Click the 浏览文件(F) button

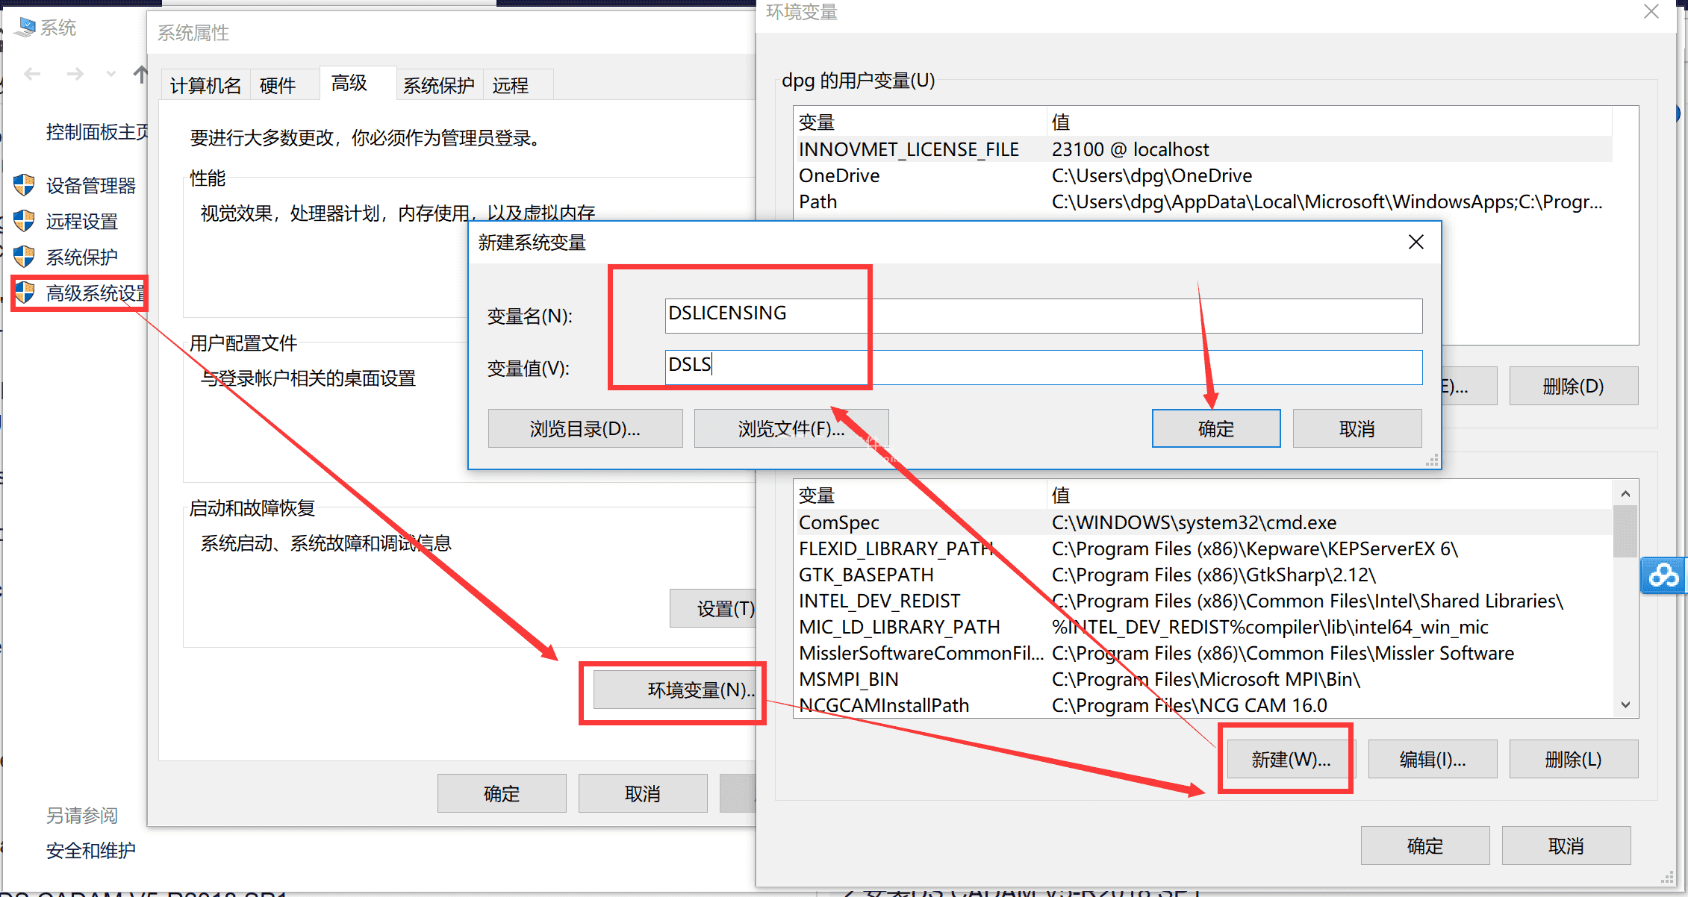[791, 428]
